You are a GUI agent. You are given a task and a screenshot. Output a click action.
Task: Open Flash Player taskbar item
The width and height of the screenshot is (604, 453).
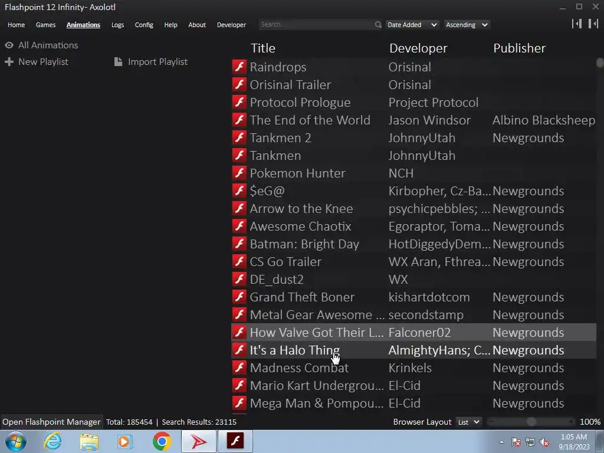[x=235, y=441]
